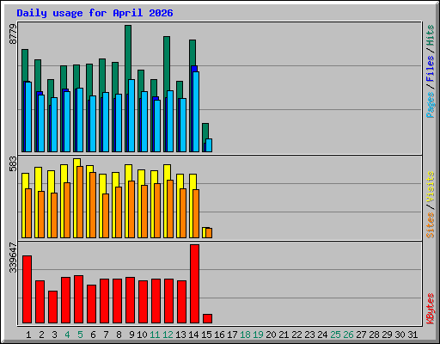
Task: Click the day label 22 on x-axis
Action: coord(296,335)
